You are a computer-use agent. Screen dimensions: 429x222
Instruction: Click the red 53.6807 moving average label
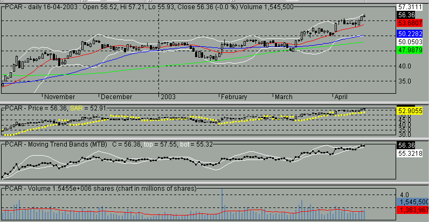click(x=409, y=23)
